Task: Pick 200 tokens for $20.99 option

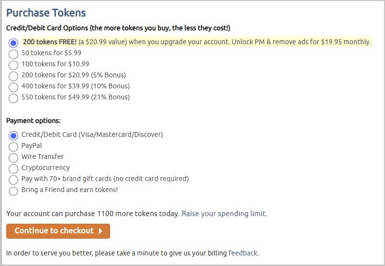Action: (13, 76)
